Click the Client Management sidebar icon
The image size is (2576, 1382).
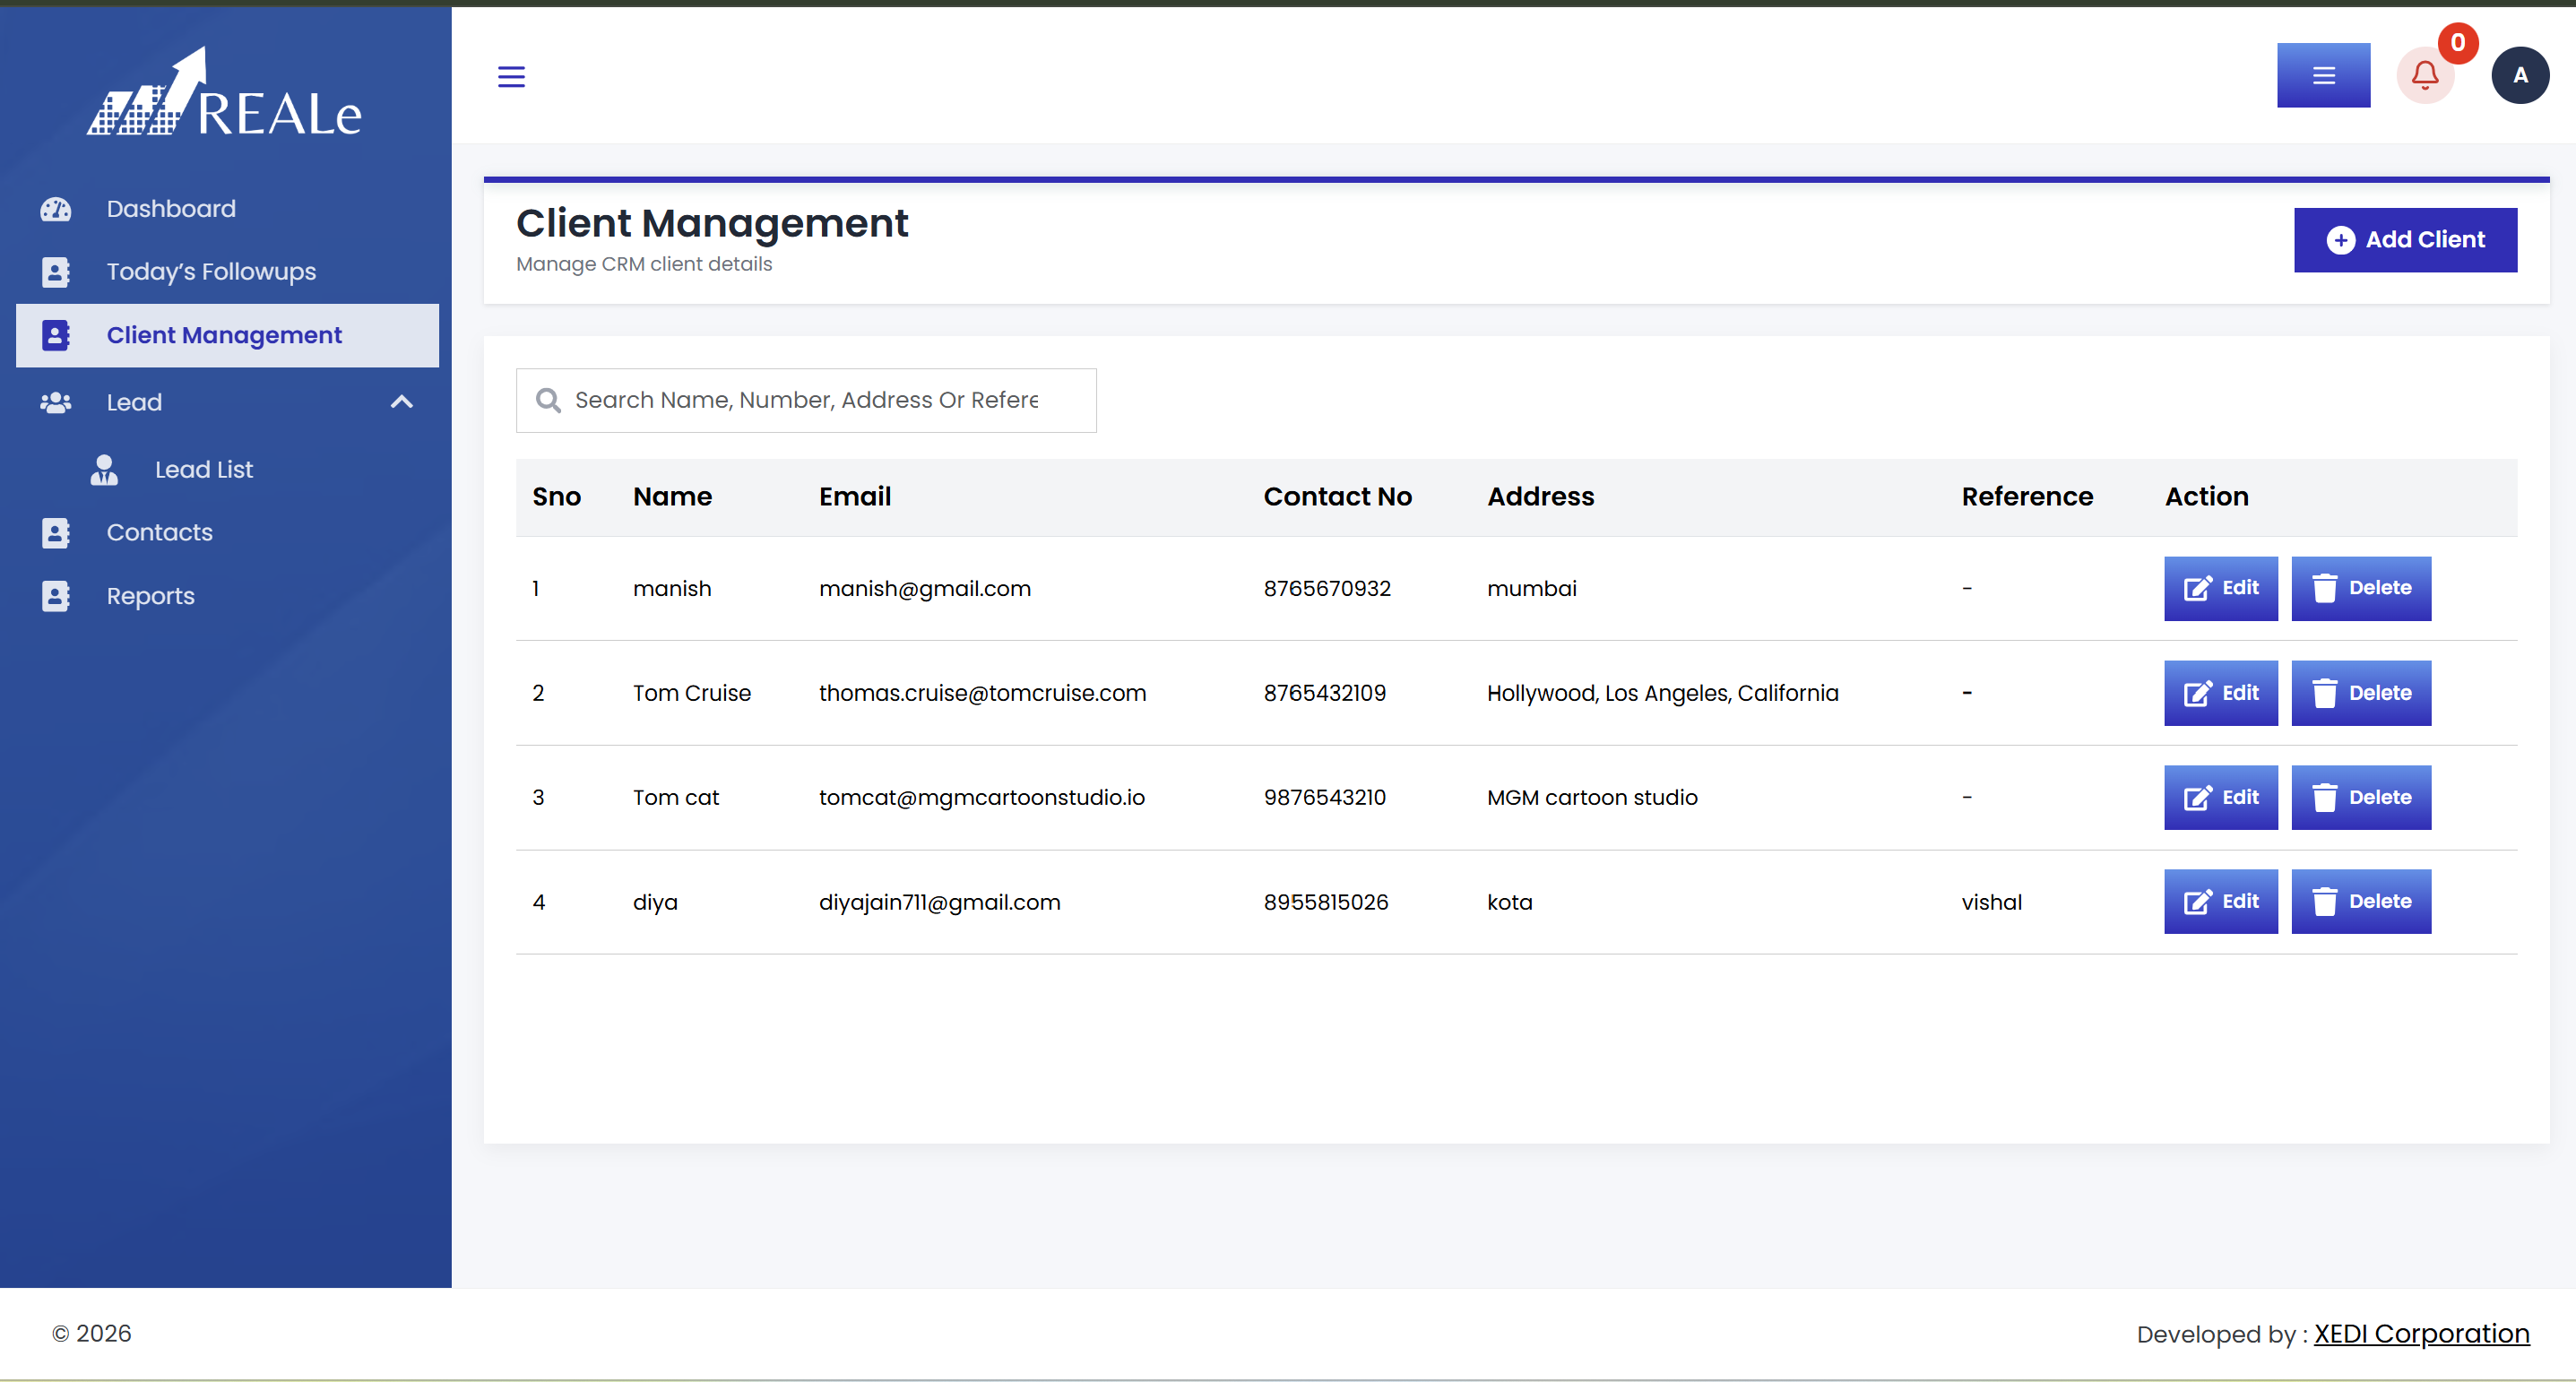56,335
